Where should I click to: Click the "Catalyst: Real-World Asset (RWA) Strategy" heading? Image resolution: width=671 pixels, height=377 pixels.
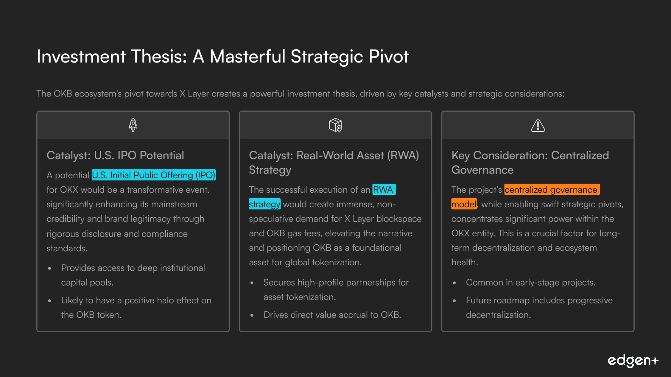point(334,163)
